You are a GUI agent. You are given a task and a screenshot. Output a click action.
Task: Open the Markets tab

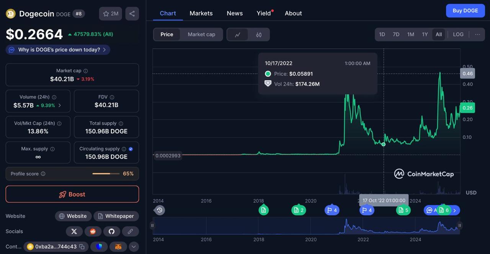click(x=201, y=13)
